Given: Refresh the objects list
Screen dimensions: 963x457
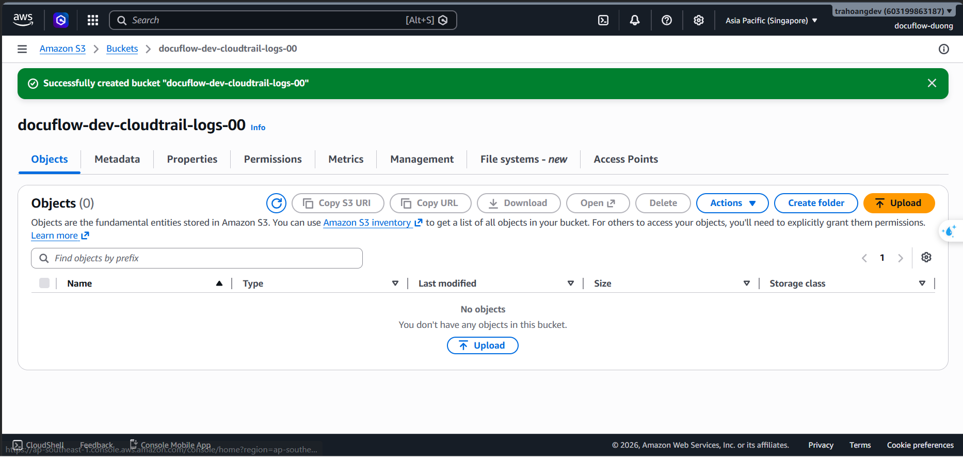Looking at the screenshot, I should [276, 203].
